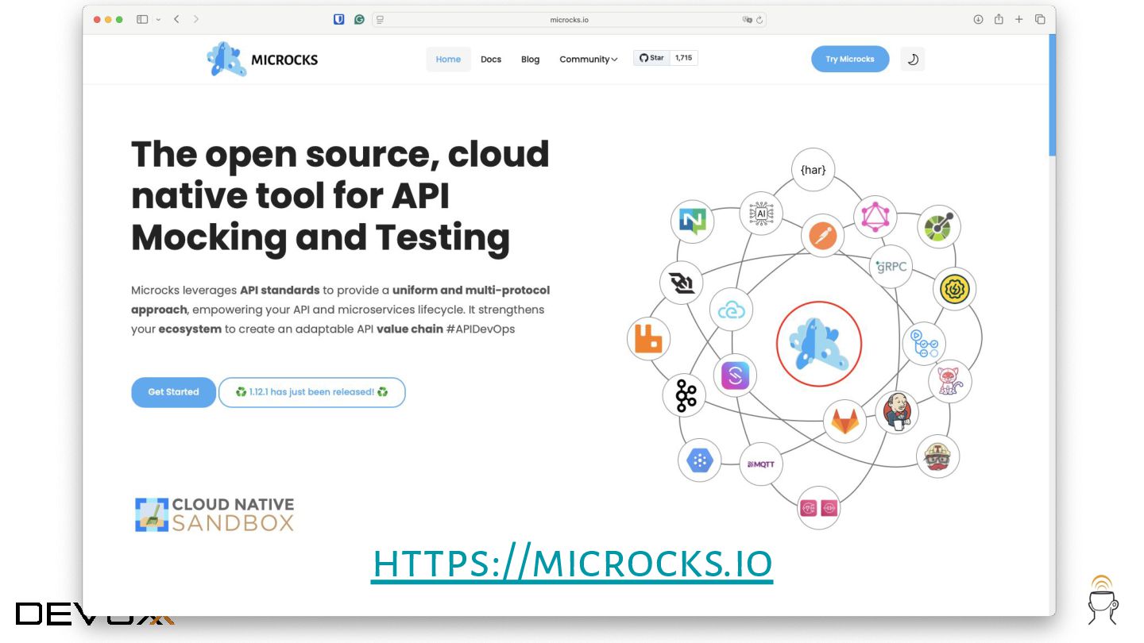The width and height of the screenshot is (1144, 643).
Task: Toggle dark mode with moon icon
Action: point(913,59)
